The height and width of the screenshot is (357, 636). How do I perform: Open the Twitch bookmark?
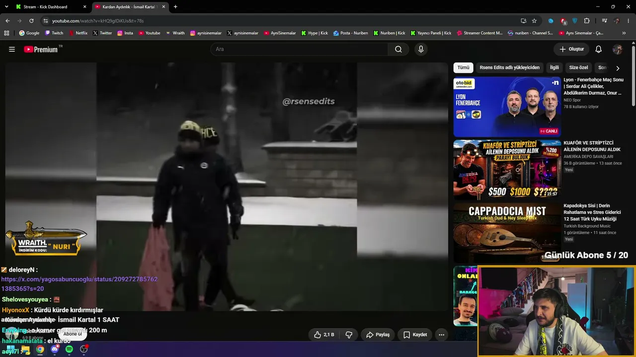point(54,33)
